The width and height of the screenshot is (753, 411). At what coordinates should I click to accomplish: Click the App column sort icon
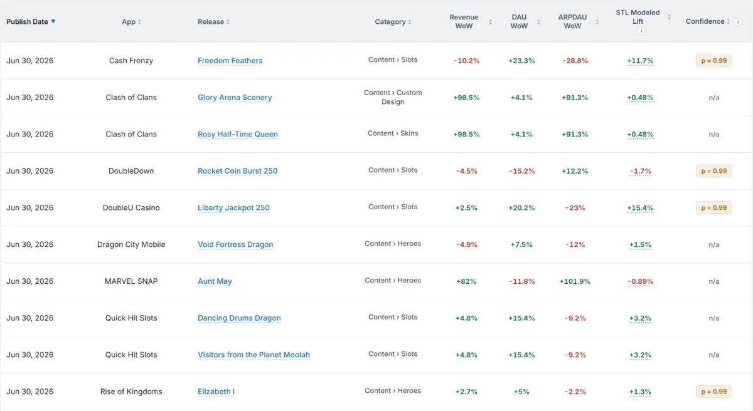[139, 22]
